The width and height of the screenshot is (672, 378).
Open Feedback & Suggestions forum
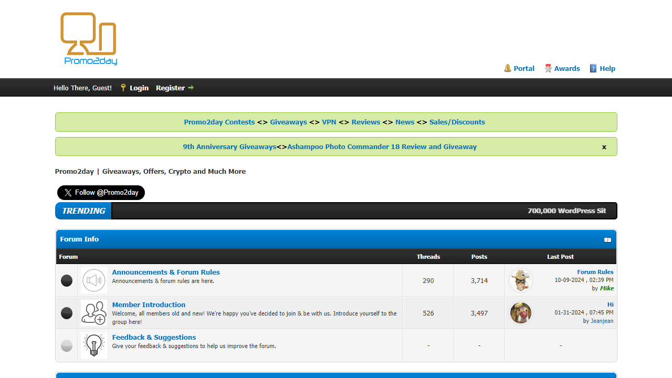pyautogui.click(x=154, y=337)
